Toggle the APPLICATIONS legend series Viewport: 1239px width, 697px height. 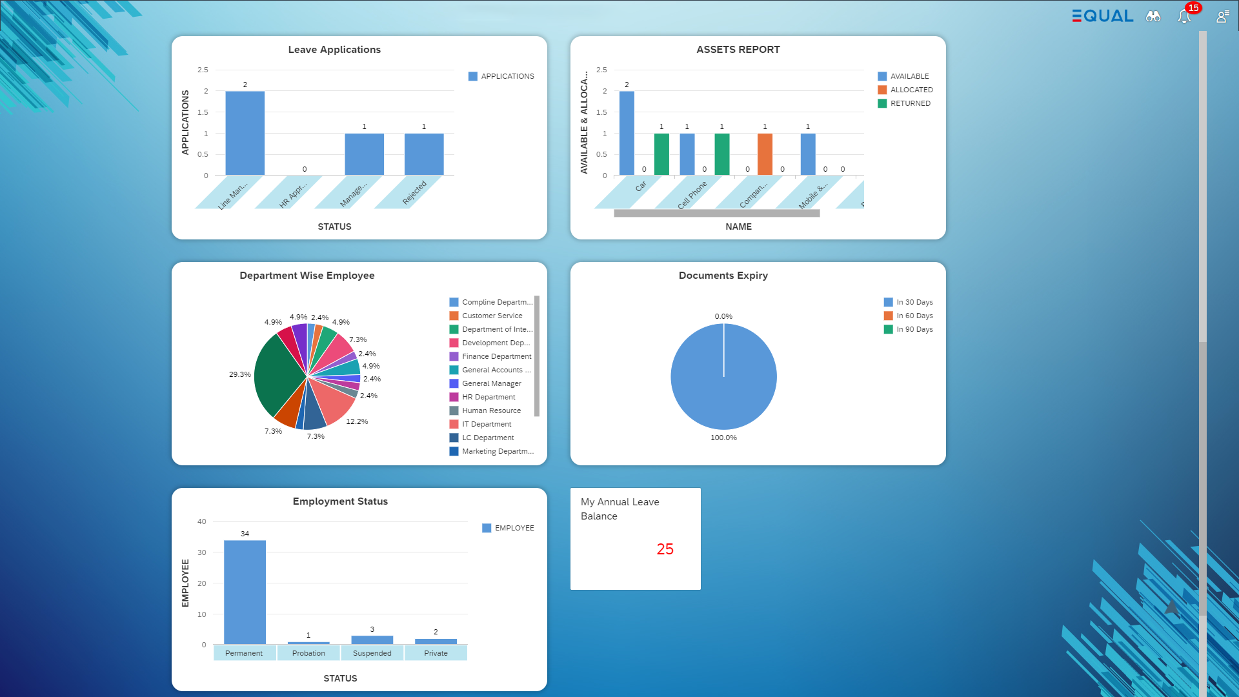point(501,76)
